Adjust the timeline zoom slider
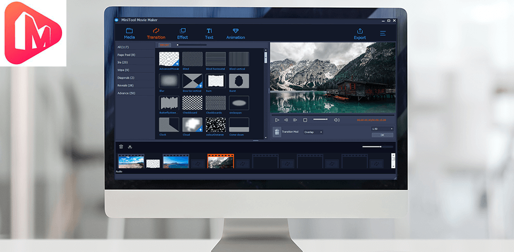 (377, 147)
